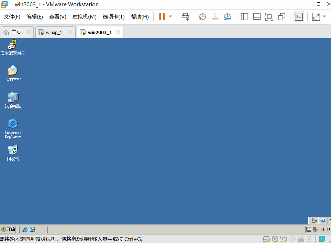Close the winxp_1 tab
The image size is (331, 243).
click(71, 32)
